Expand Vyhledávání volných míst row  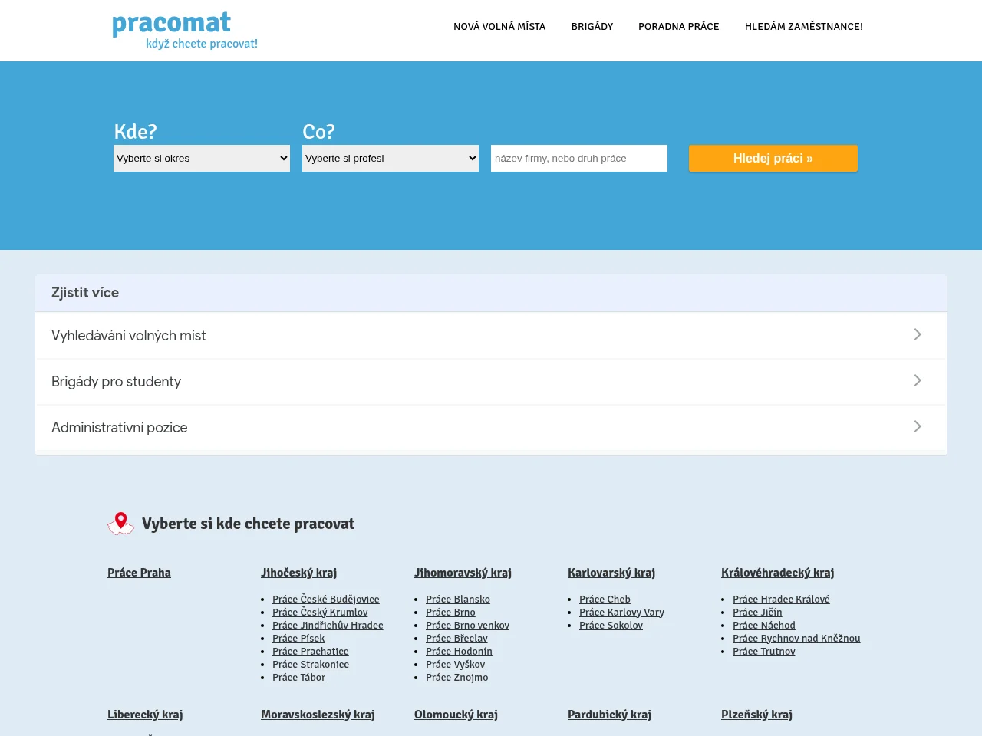coord(491,335)
